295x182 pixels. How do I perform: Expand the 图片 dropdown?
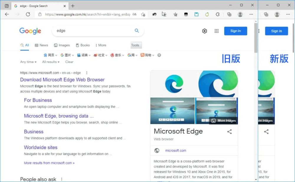67,55
